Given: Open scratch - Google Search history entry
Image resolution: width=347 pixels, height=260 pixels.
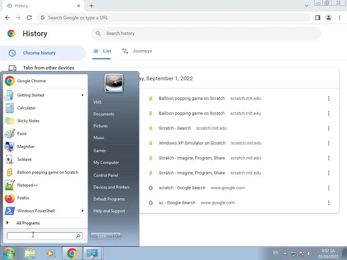Looking at the screenshot, I should point(182,188).
